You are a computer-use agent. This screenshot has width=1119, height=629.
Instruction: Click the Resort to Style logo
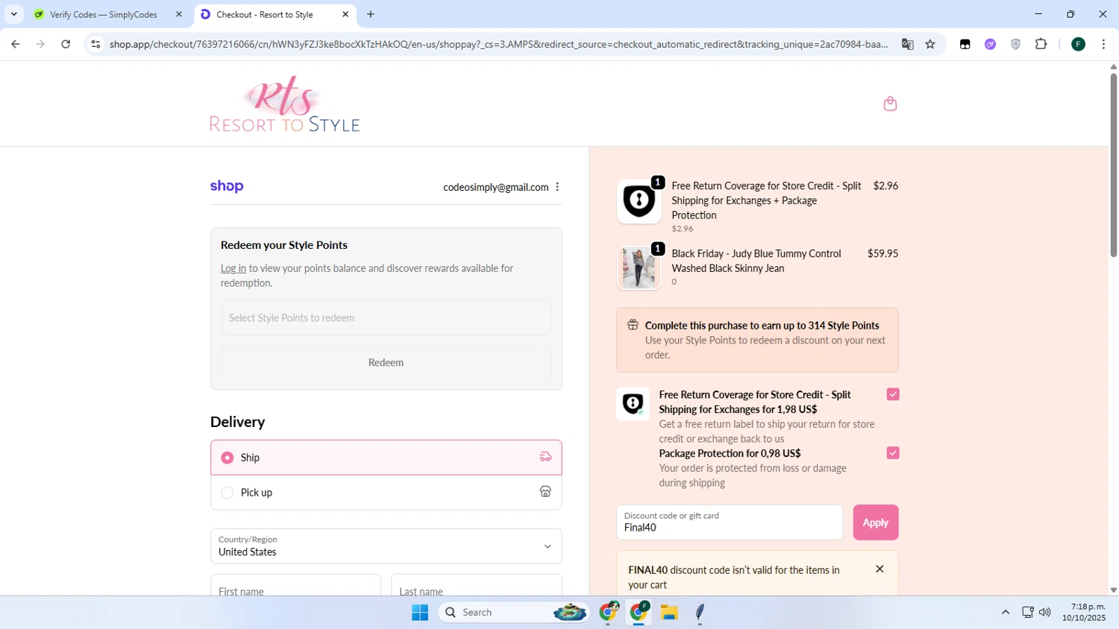pyautogui.click(x=284, y=104)
